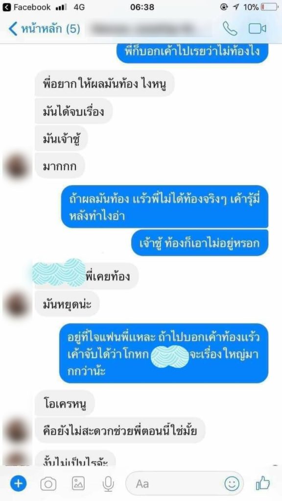Send a thumbs-up like
The width and height of the screenshot is (282, 501).
[263, 483]
